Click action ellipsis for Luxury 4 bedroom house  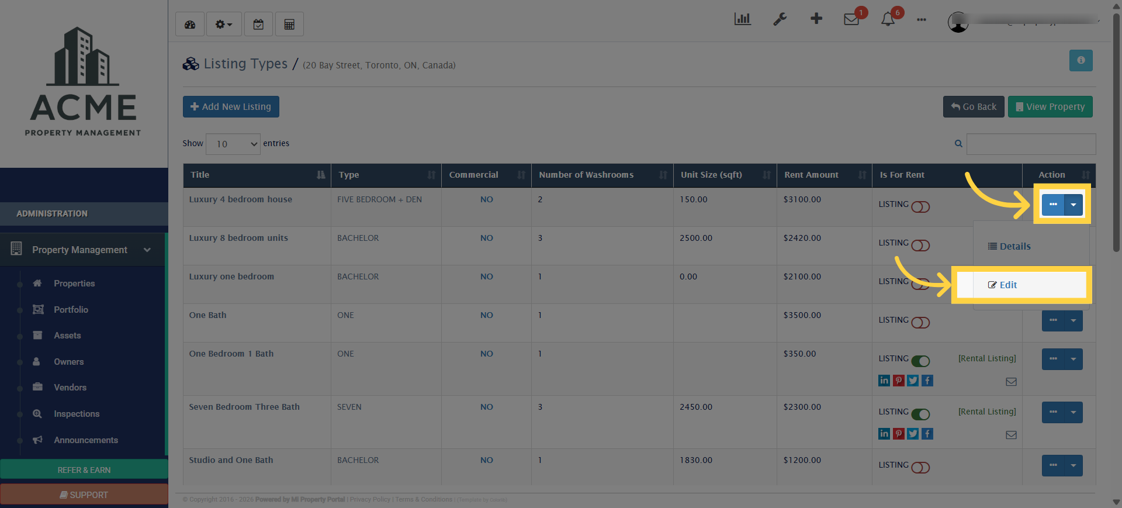tap(1053, 205)
